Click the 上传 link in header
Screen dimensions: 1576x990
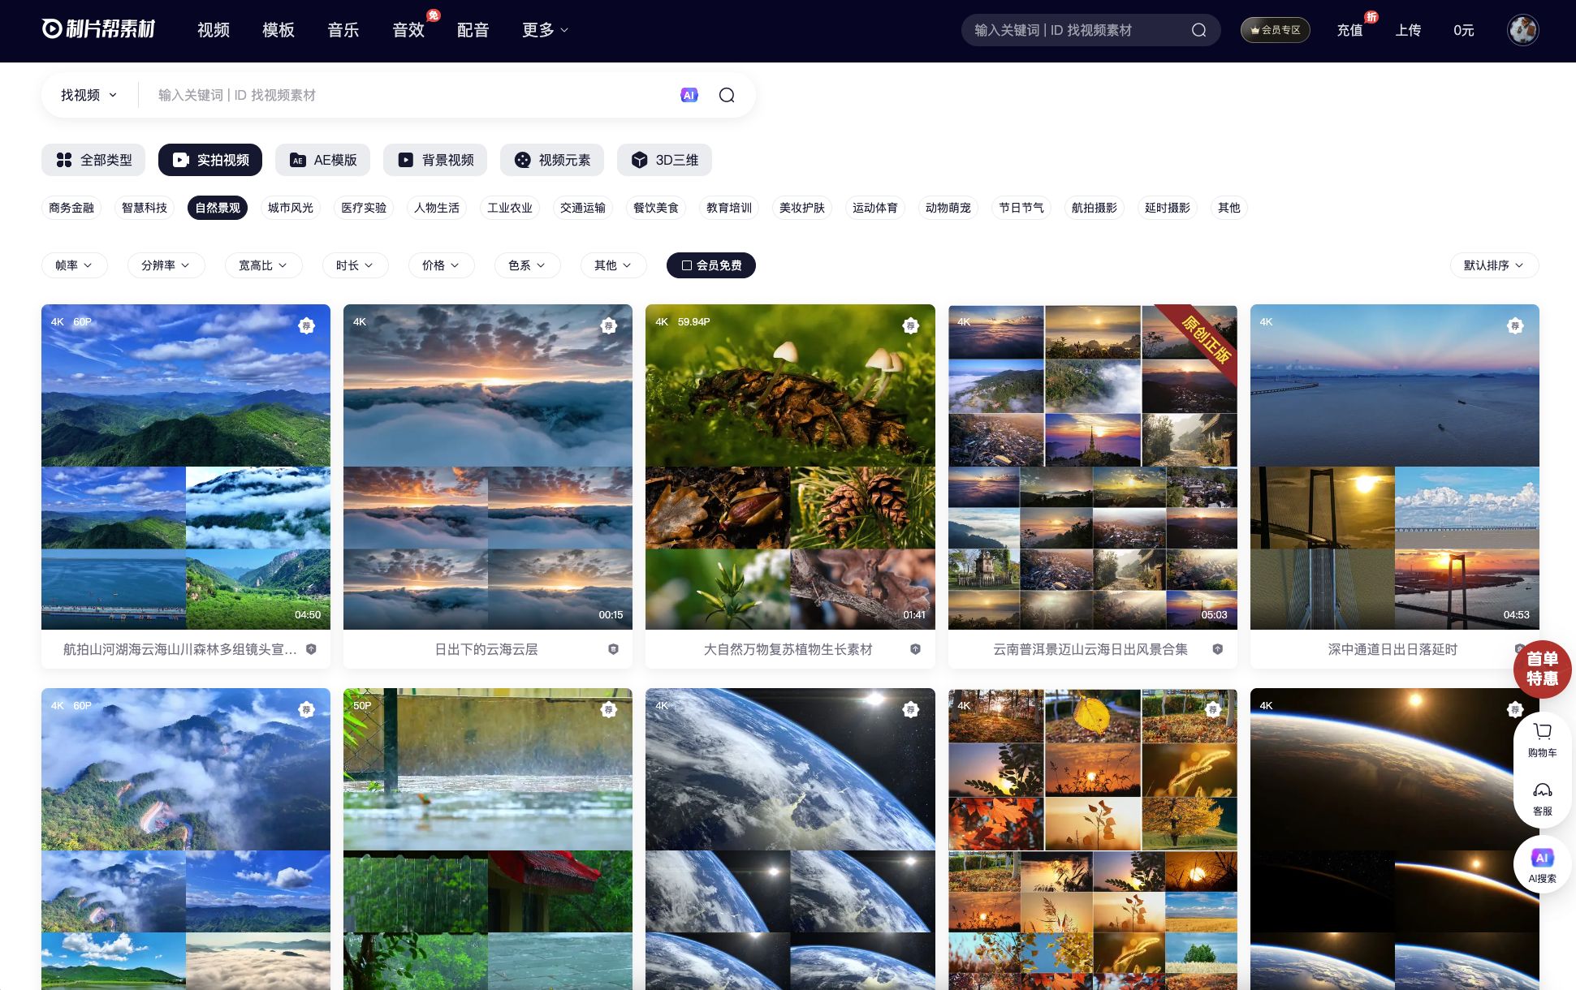pyautogui.click(x=1408, y=30)
